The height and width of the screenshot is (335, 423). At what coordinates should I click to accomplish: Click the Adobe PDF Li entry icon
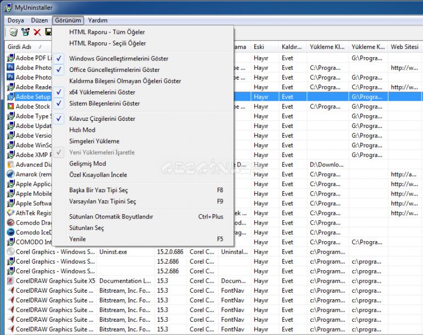click(x=10, y=58)
